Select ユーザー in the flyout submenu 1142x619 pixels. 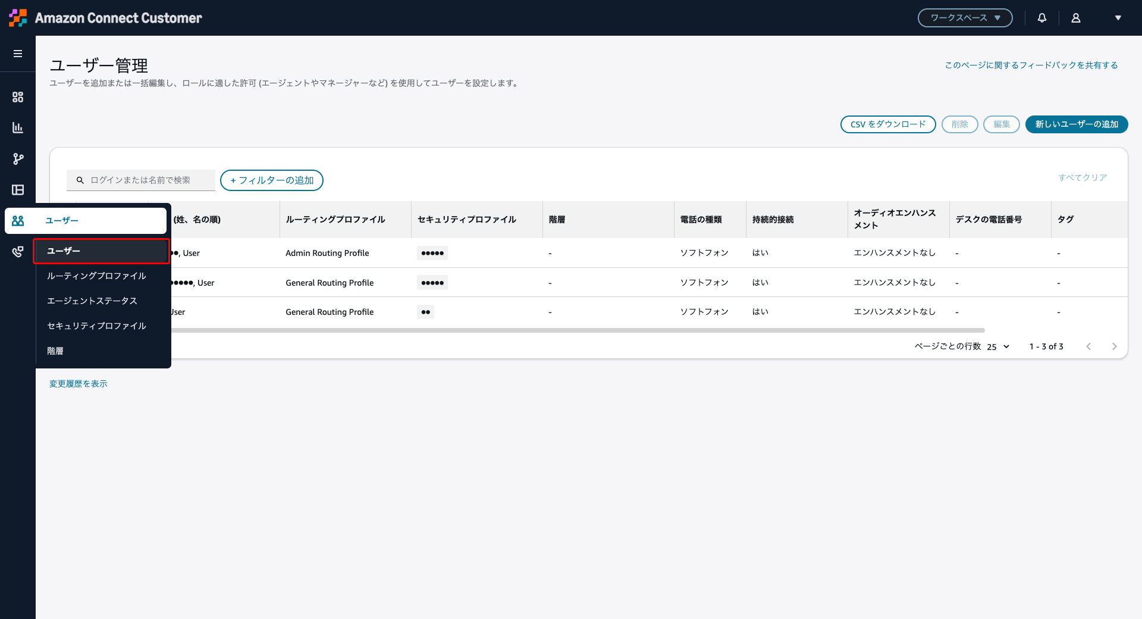[102, 251]
